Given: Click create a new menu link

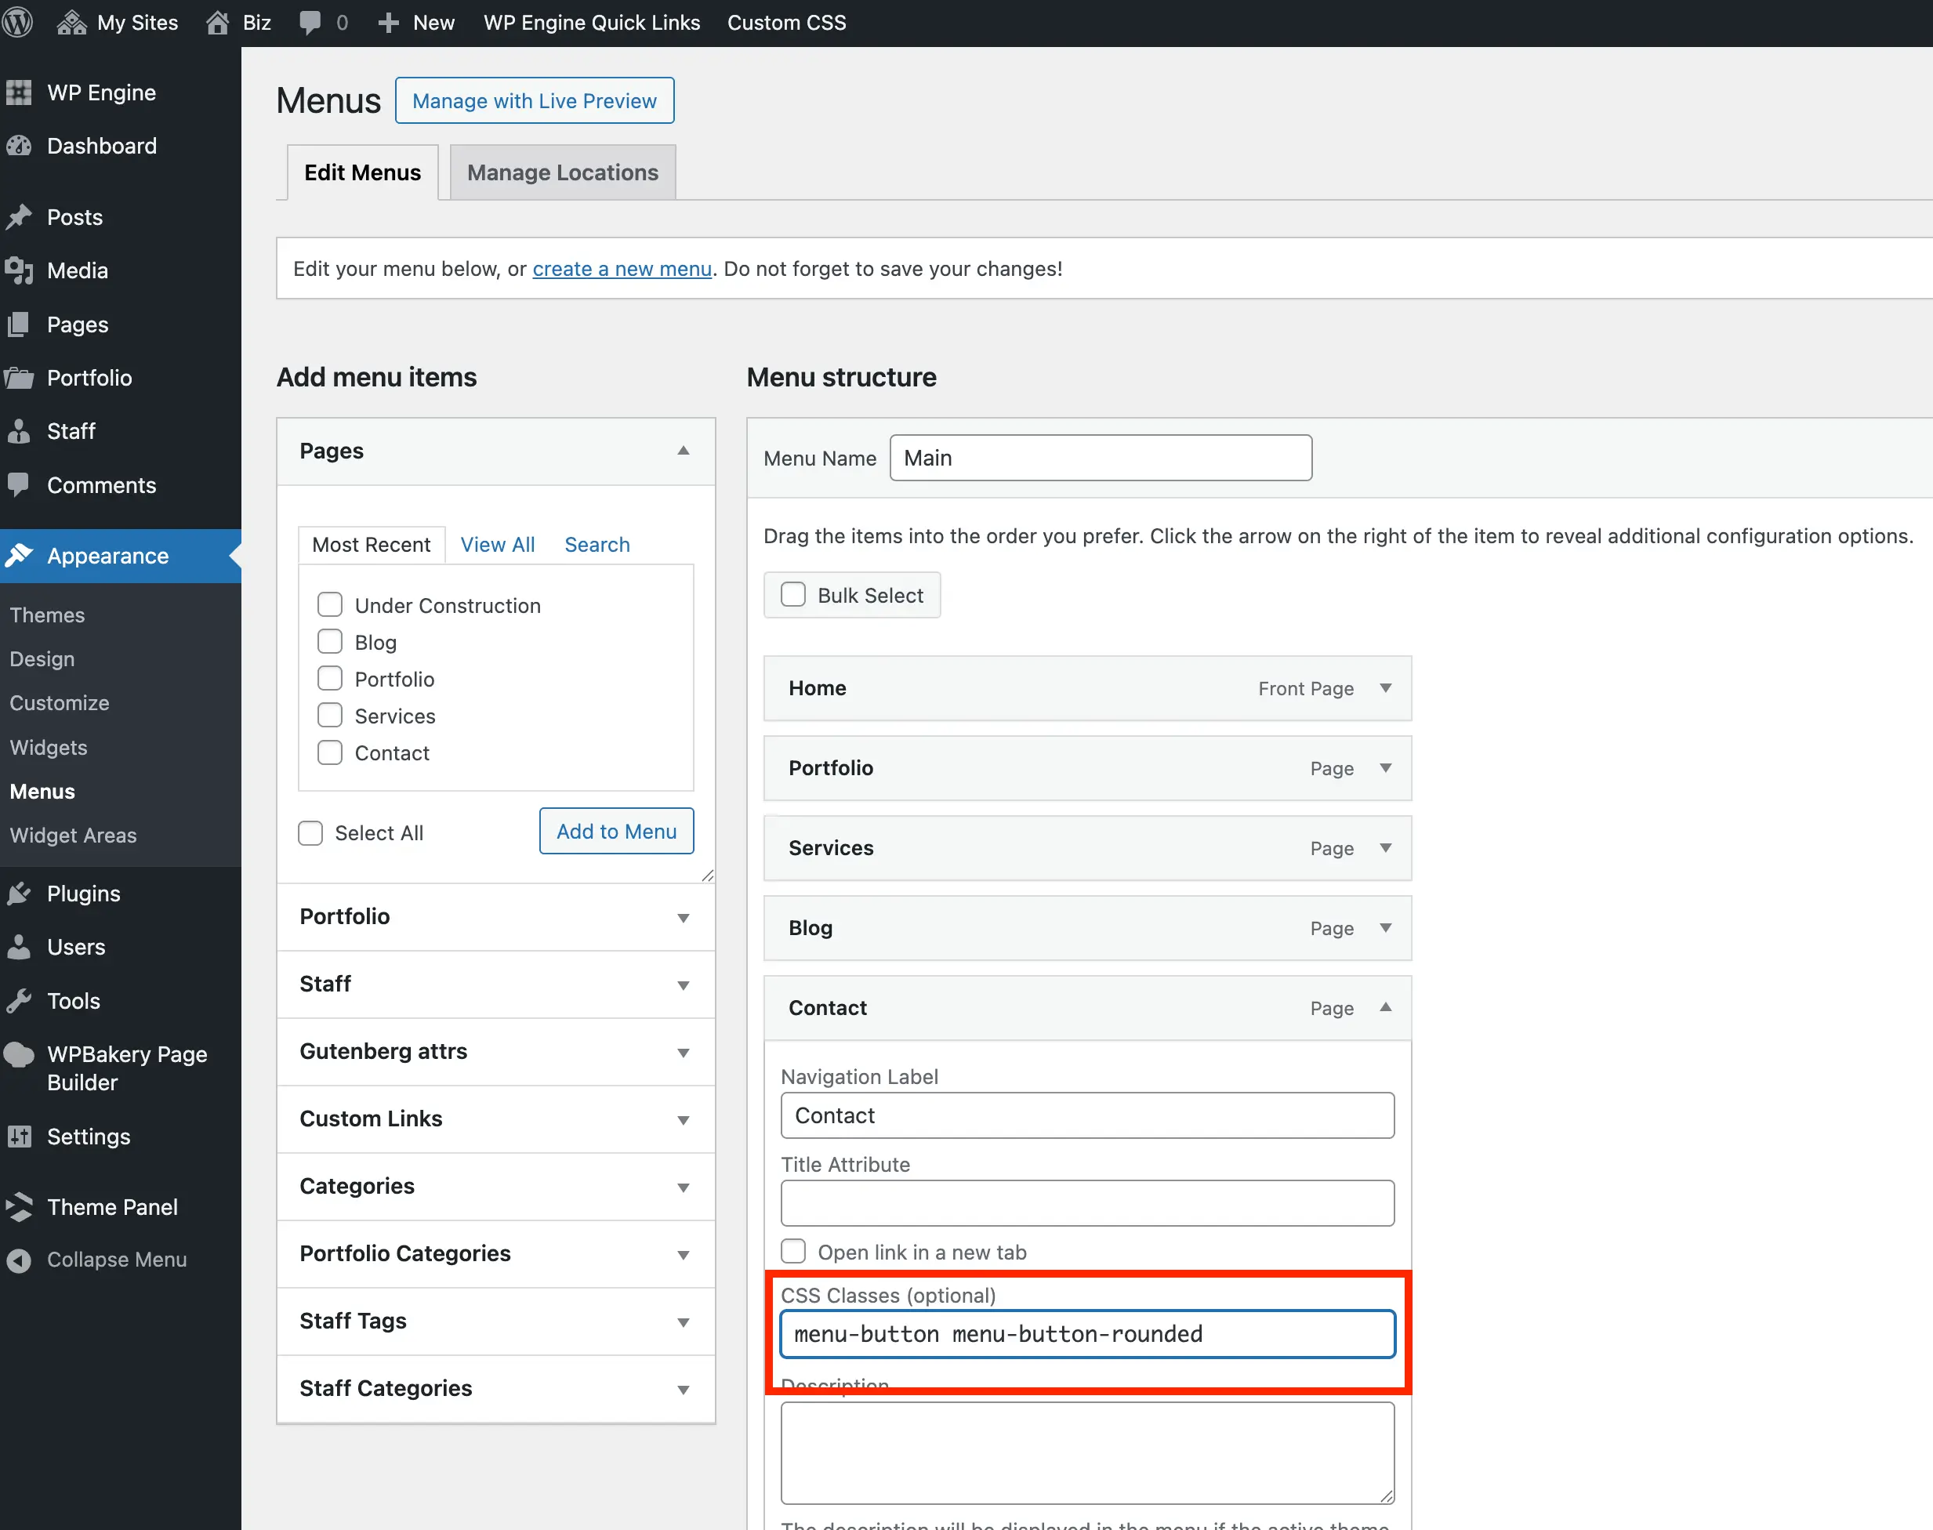Looking at the screenshot, I should (x=622, y=269).
